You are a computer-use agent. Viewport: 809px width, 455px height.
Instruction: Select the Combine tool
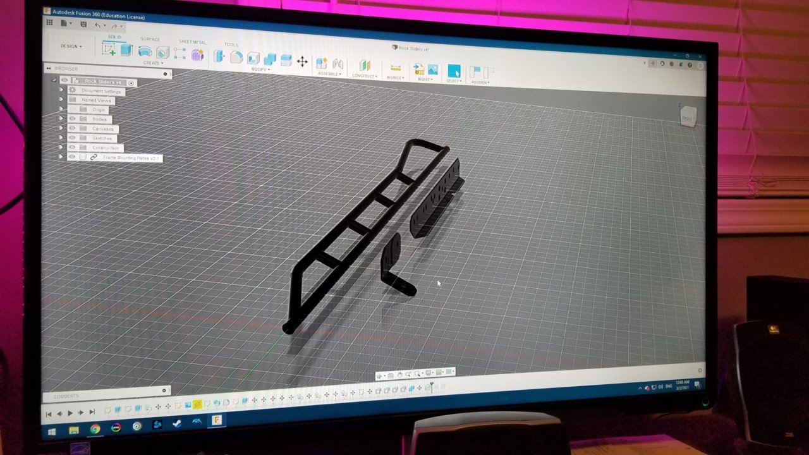coord(270,59)
